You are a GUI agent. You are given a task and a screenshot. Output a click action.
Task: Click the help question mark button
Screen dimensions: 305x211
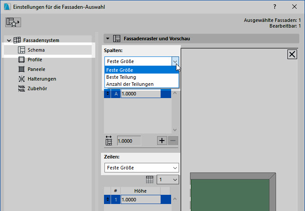pyautogui.click(x=274, y=7)
